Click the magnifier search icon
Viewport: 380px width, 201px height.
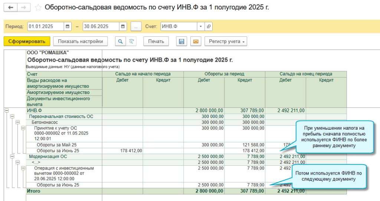coord(120,41)
